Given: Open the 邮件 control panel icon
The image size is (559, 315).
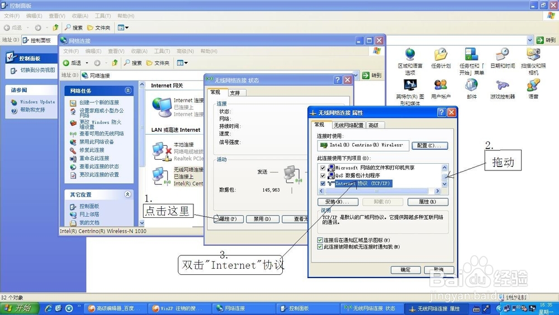Looking at the screenshot, I should point(471,85).
